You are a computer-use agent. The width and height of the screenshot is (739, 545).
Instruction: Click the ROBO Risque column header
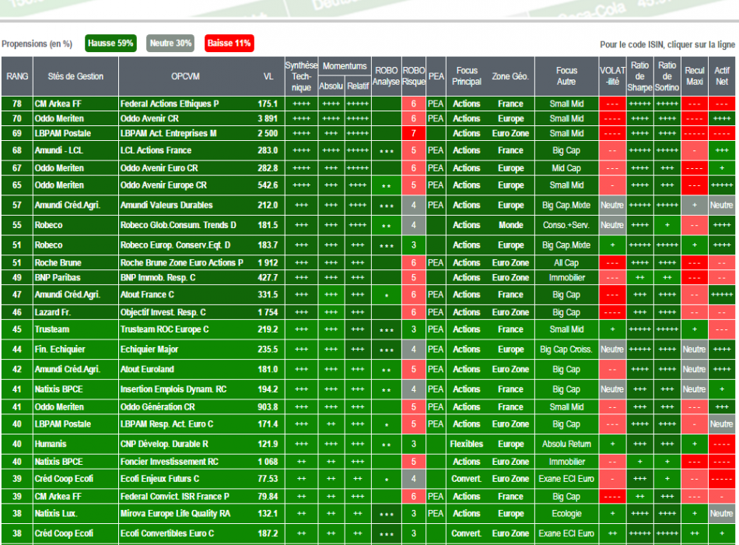pos(414,76)
